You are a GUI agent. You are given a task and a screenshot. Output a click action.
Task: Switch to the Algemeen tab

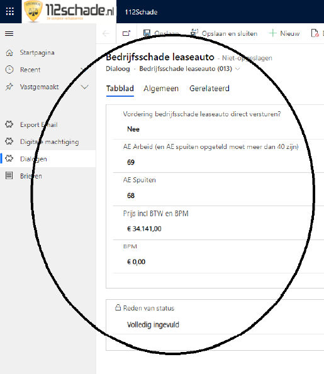tap(161, 89)
